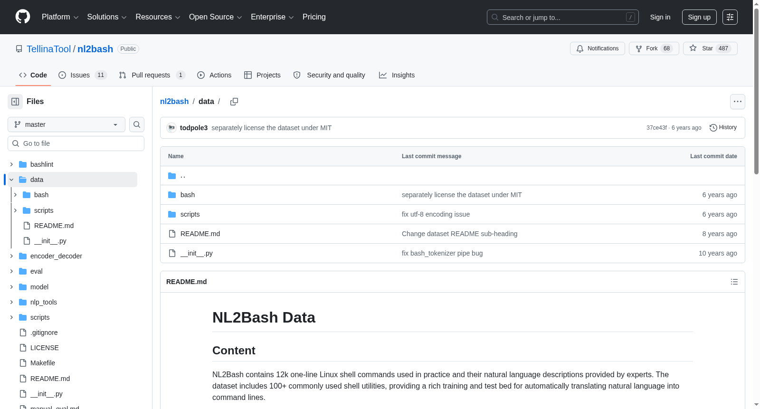Image resolution: width=760 pixels, height=409 pixels.
Task: Star the nl2bash repository
Action: pos(710,48)
